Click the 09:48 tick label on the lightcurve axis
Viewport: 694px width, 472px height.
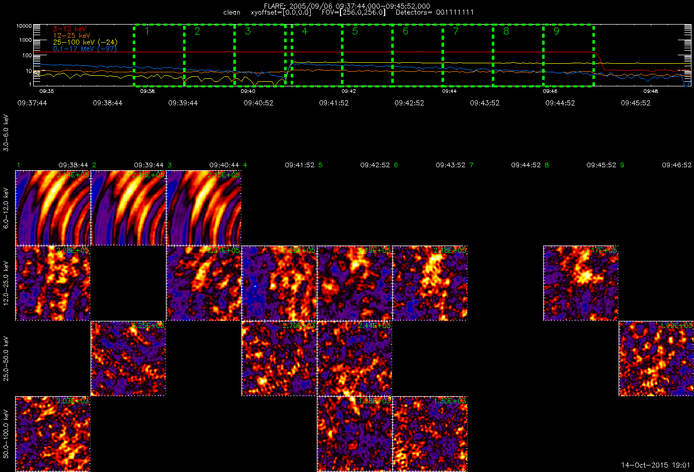651,91
